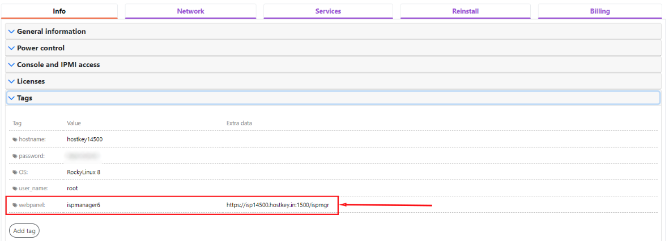Image resolution: width=669 pixels, height=241 pixels.
Task: Open the Billing tab
Action: (x=600, y=11)
